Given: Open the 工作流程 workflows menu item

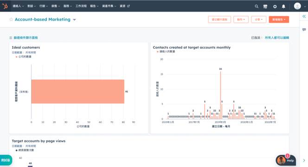Looking at the screenshot, I should (81, 6).
